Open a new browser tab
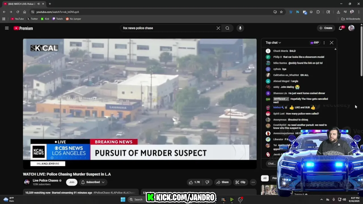363x204 pixels. coord(50,4)
